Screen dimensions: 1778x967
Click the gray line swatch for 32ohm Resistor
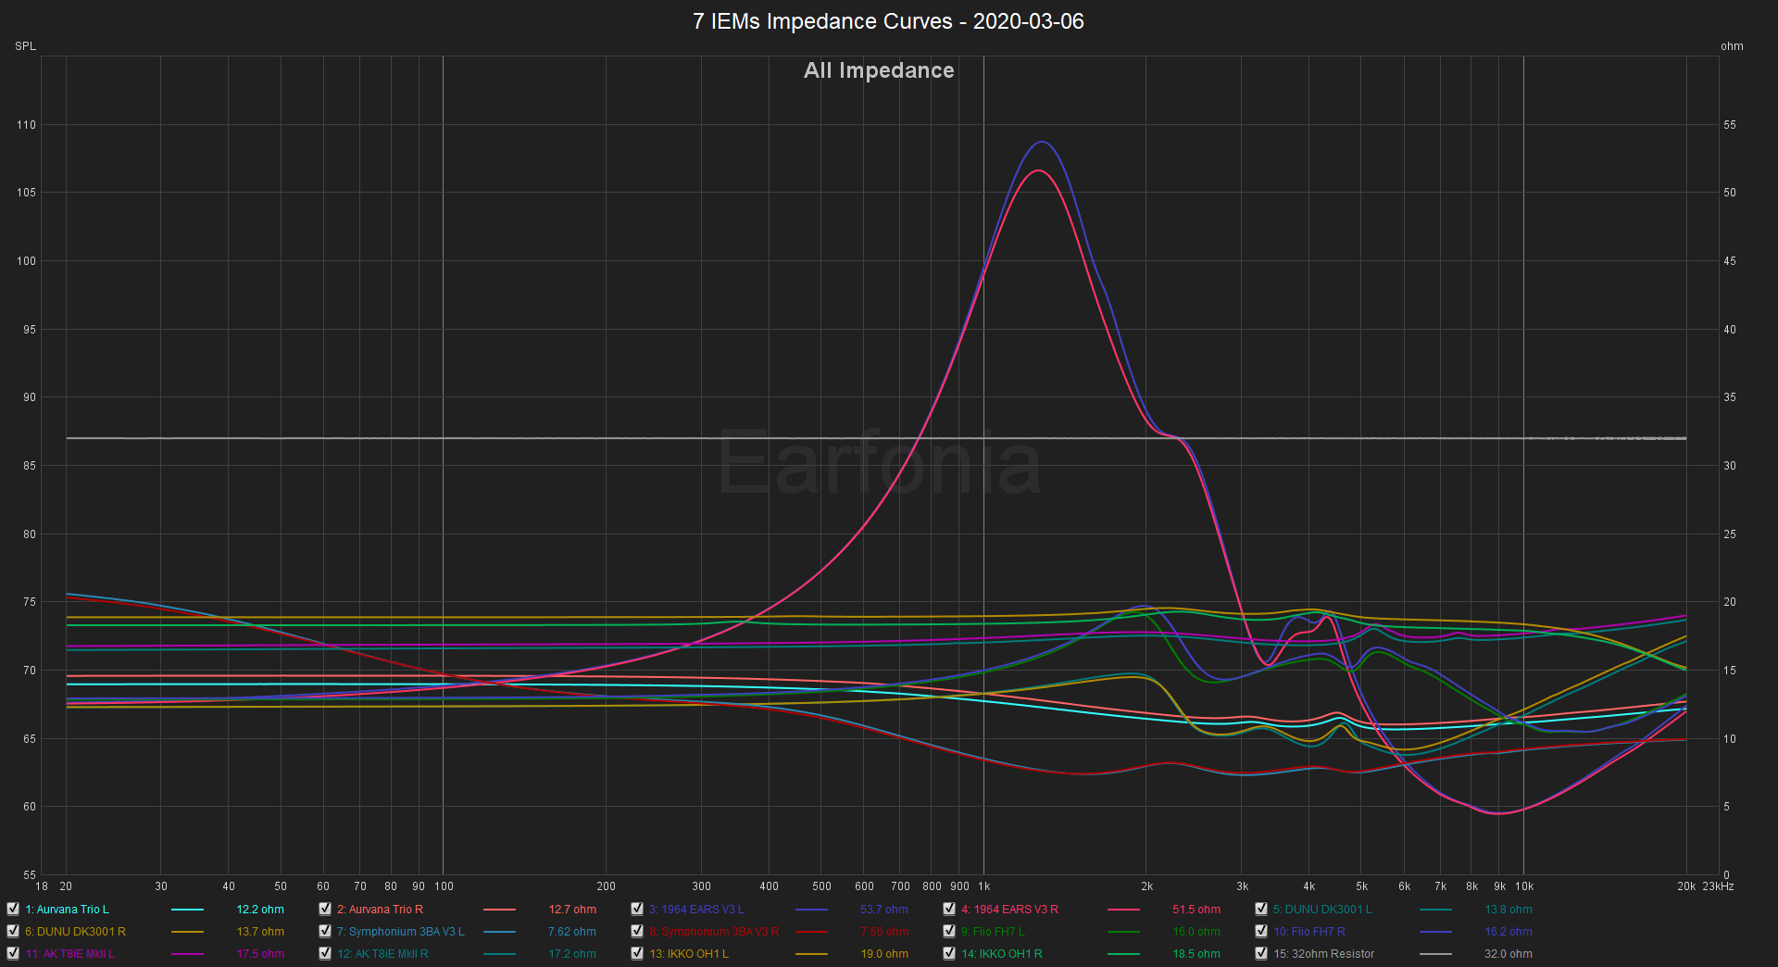1435,954
